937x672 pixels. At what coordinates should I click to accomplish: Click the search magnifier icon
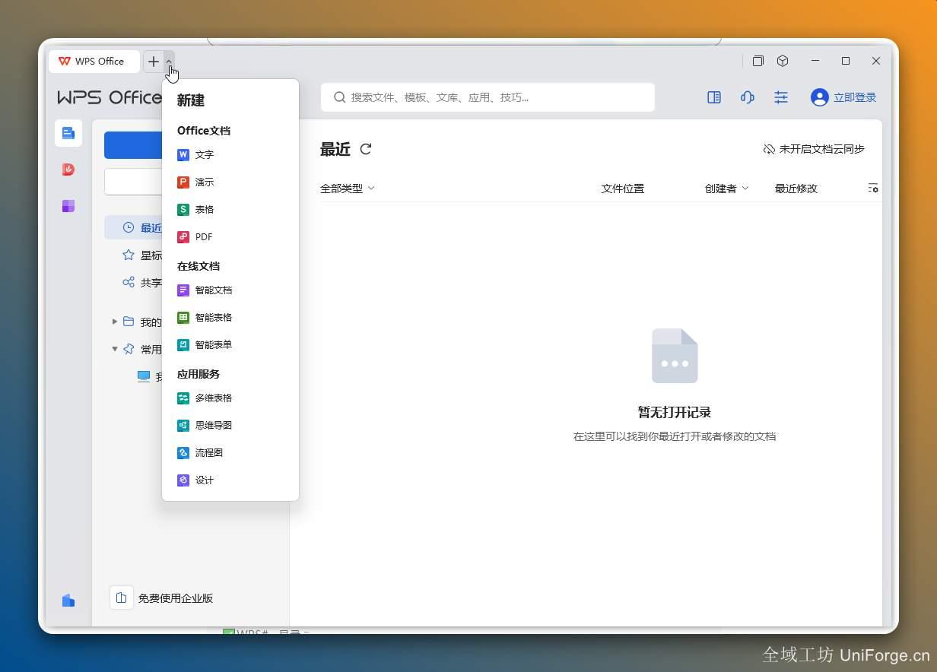pyautogui.click(x=340, y=97)
